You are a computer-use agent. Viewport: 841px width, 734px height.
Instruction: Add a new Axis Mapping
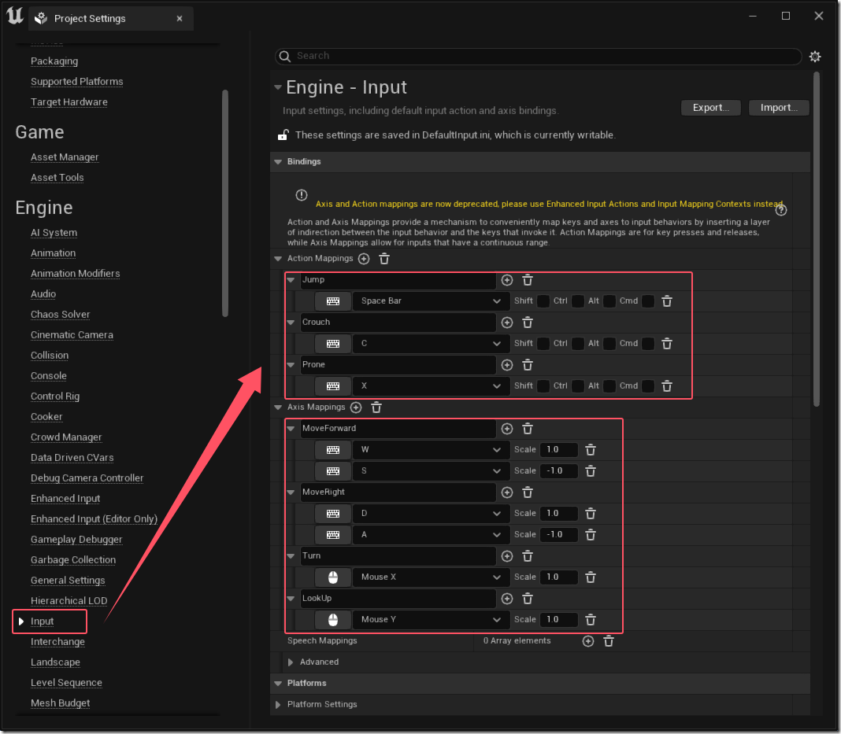pos(356,408)
